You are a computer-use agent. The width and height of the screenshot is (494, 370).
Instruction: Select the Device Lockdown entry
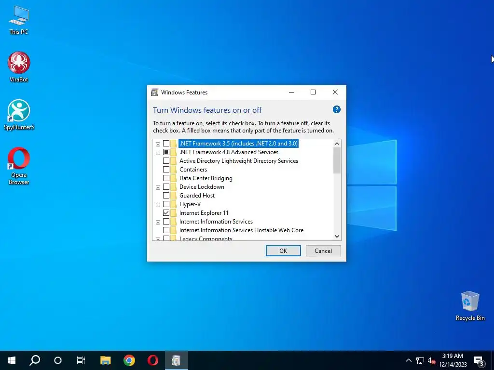(x=202, y=187)
